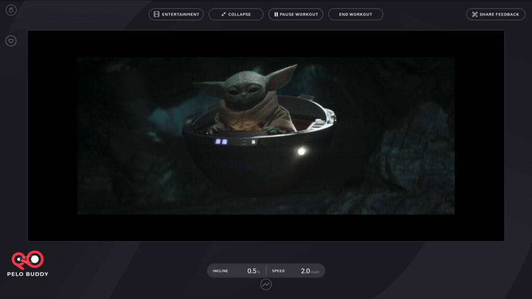Screen dimensions: 532x299
Task: Open the metrics graph icon below the stats bar
Action: (x=266, y=284)
